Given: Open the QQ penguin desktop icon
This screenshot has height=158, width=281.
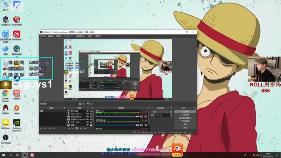Looking at the screenshot, I should (x=6, y=110).
